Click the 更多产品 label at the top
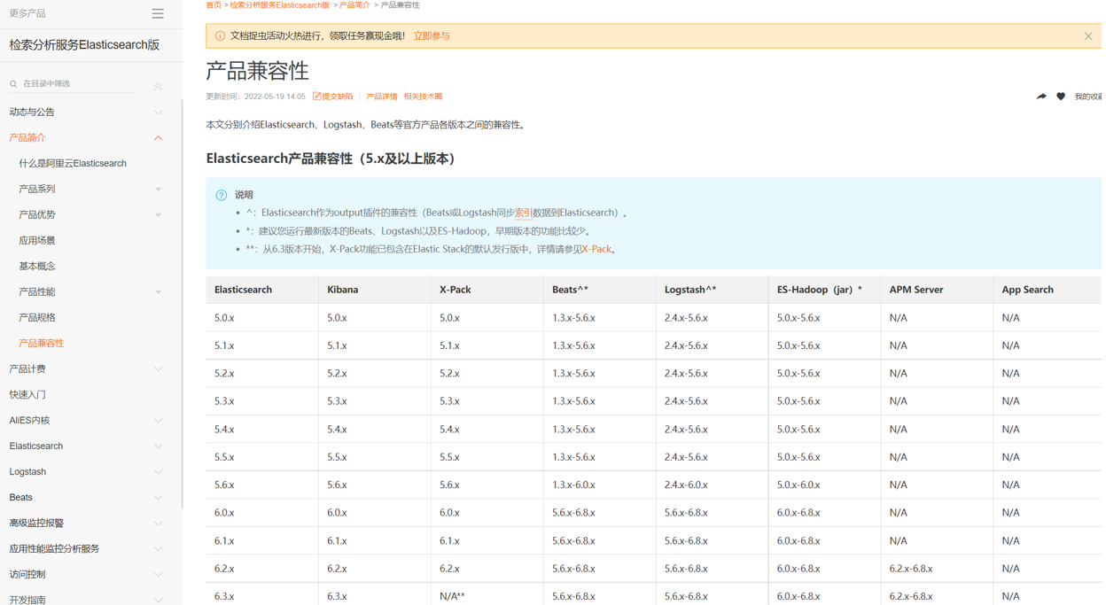 click(27, 13)
